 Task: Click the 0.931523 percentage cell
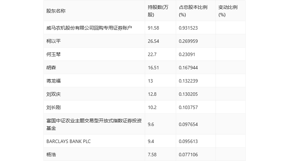click(x=188, y=28)
